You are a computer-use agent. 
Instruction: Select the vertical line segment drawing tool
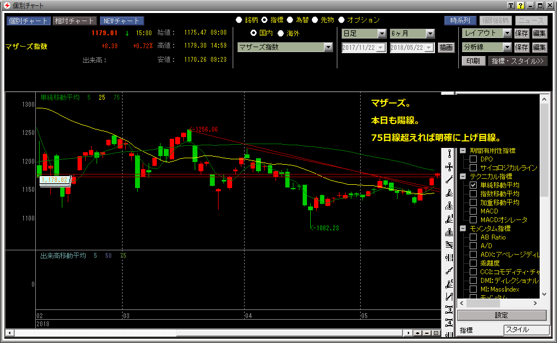pos(449,154)
